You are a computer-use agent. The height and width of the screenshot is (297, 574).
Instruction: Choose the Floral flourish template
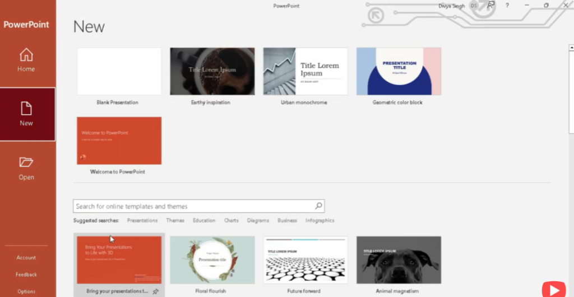[212, 260]
